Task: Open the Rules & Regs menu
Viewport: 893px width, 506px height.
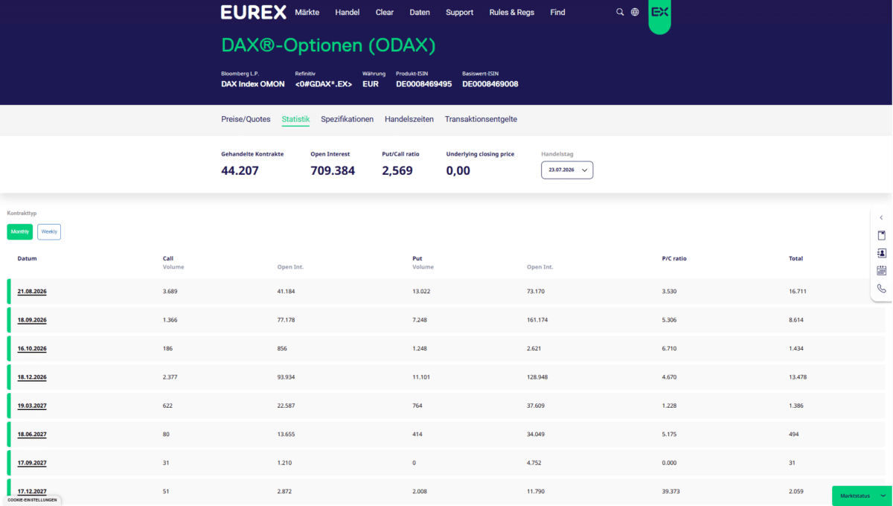Action: point(512,13)
